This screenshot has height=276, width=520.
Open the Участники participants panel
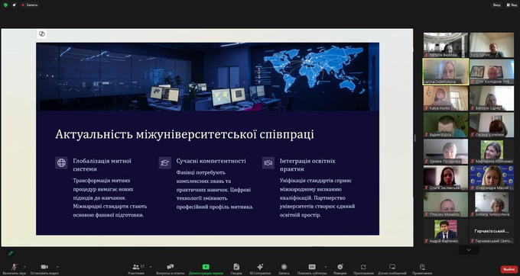pyautogui.click(x=136, y=268)
